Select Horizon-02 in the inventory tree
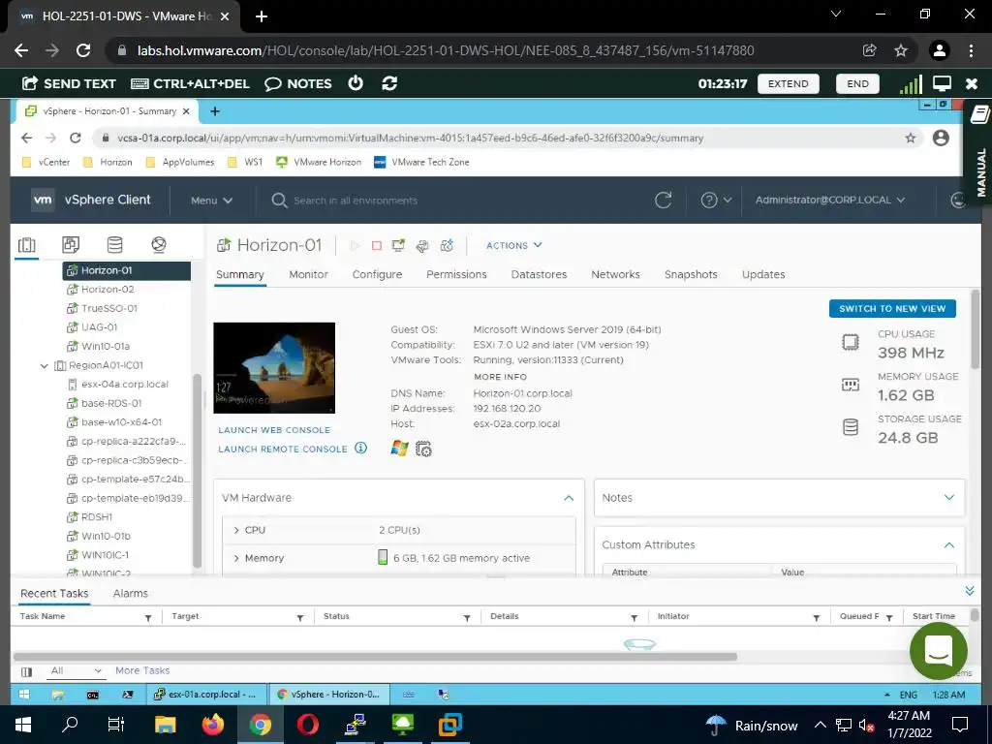The width and height of the screenshot is (992, 744). 108,289
